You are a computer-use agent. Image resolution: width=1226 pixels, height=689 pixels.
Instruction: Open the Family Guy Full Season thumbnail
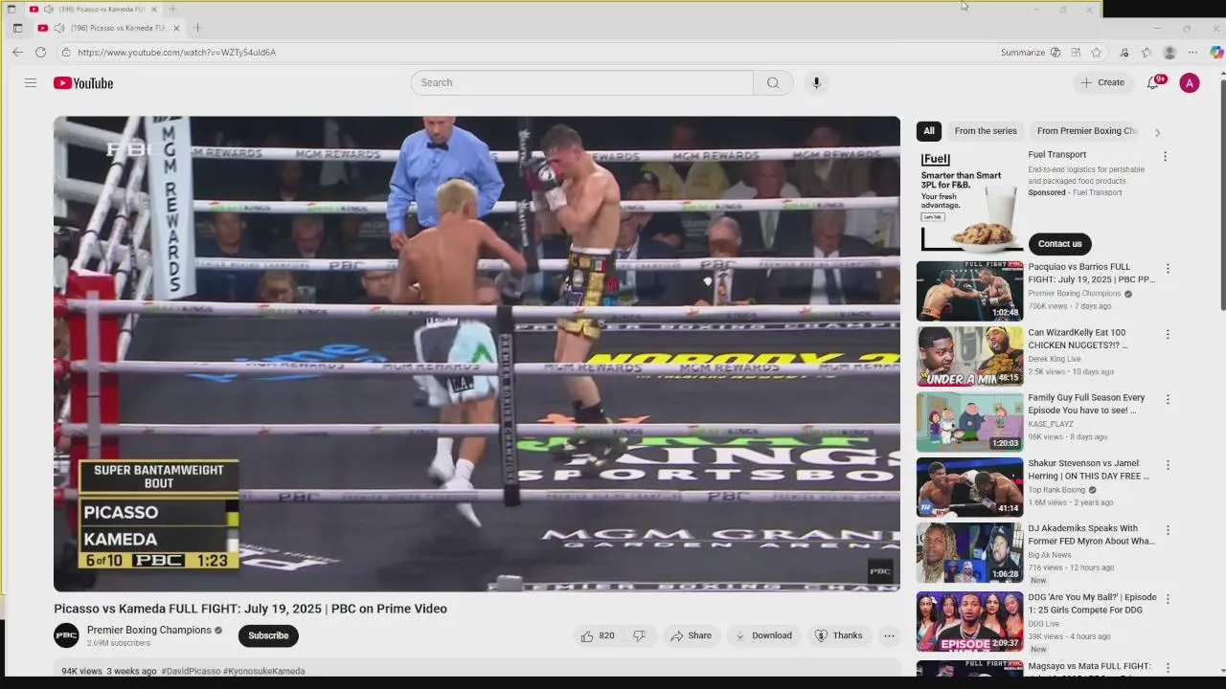point(969,422)
